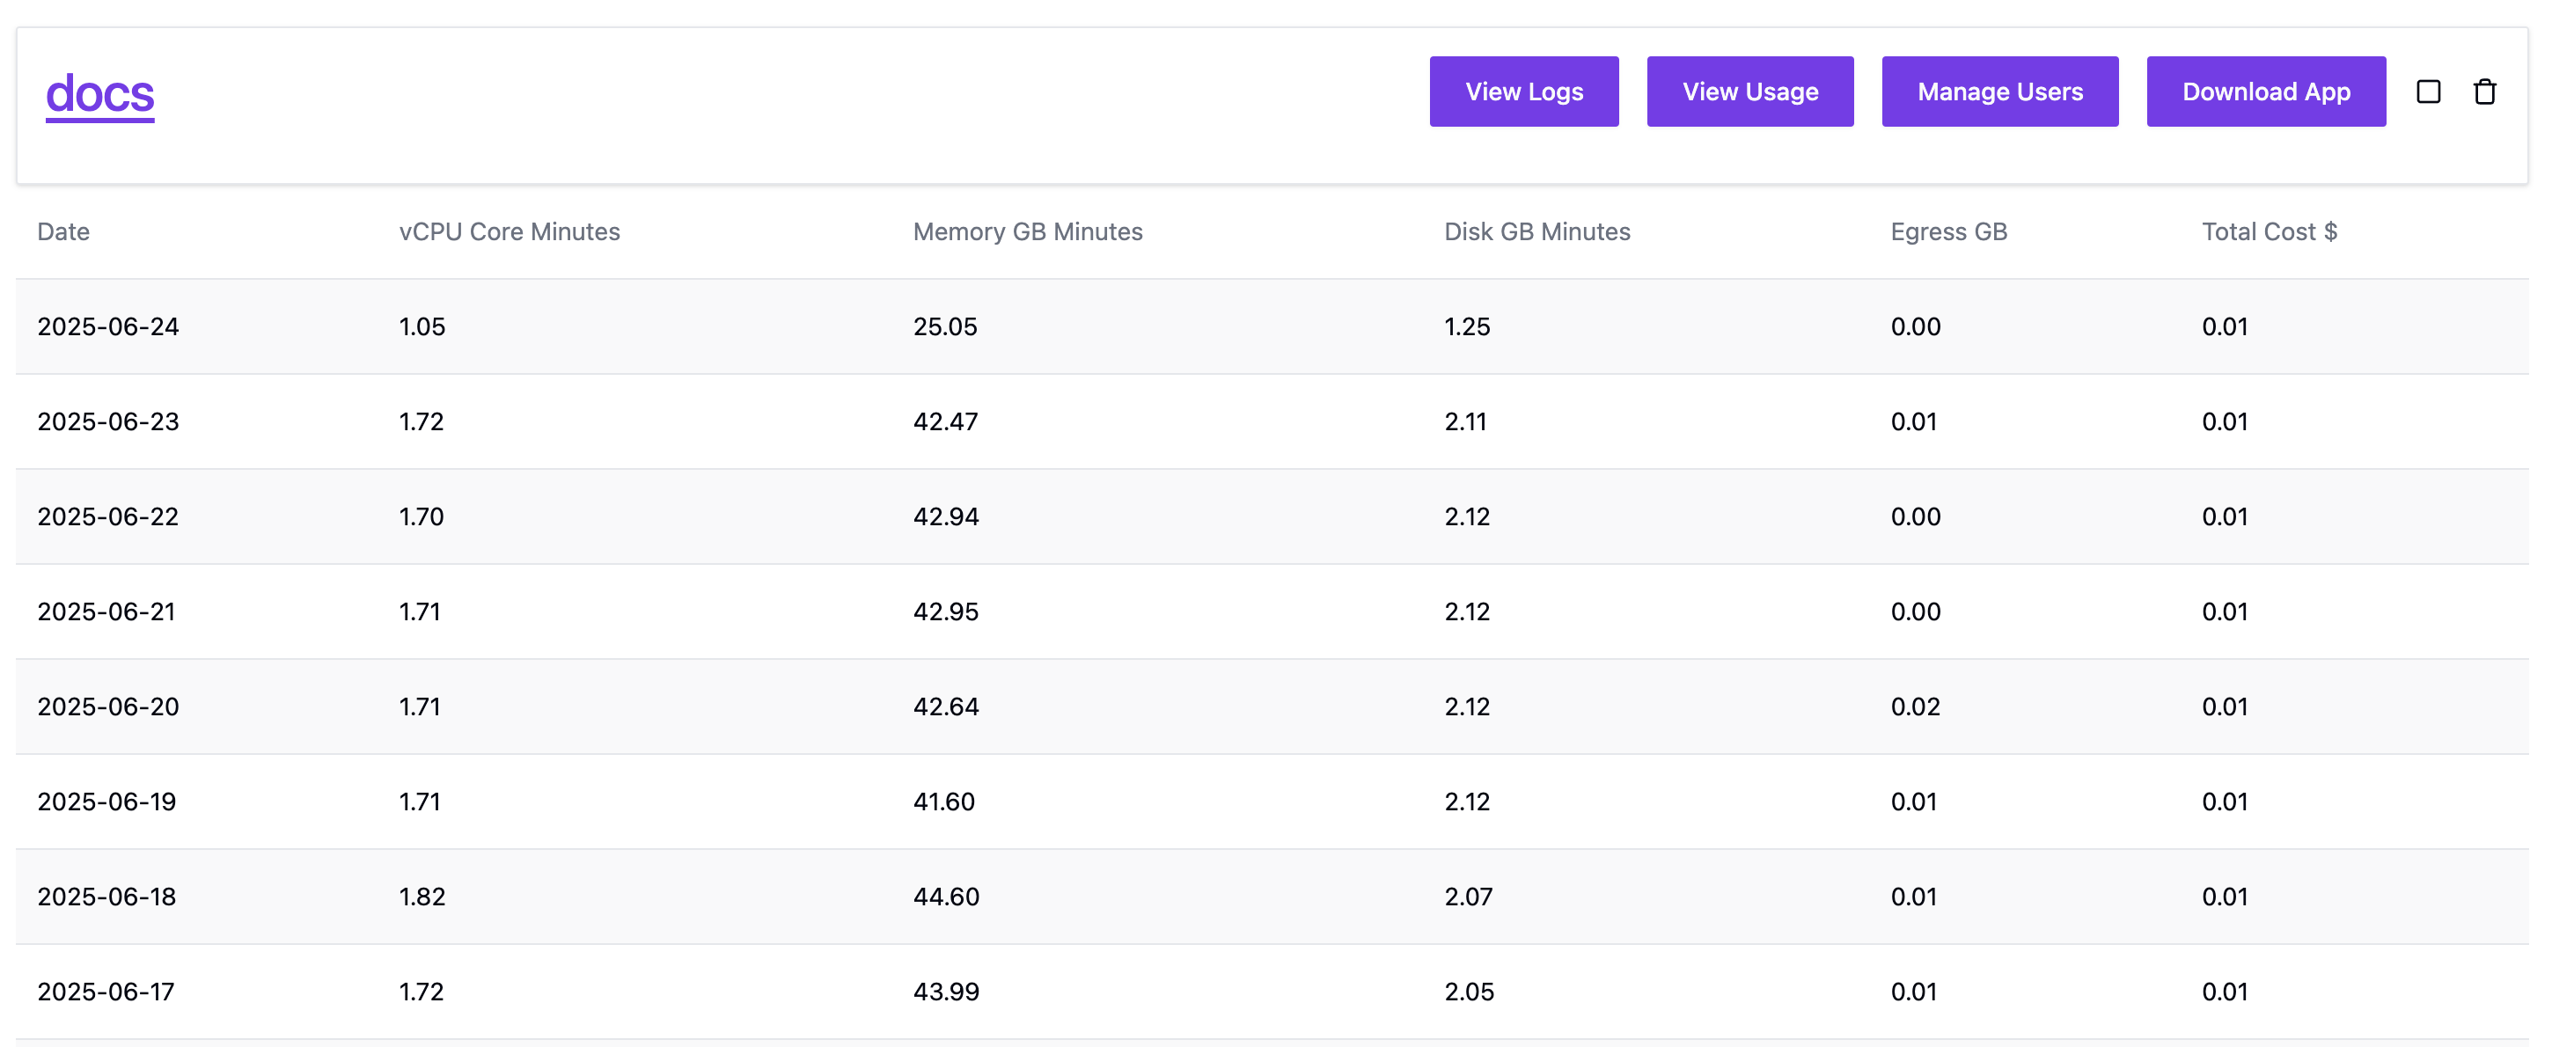
Task: Open the docs app link
Action: coord(100,94)
